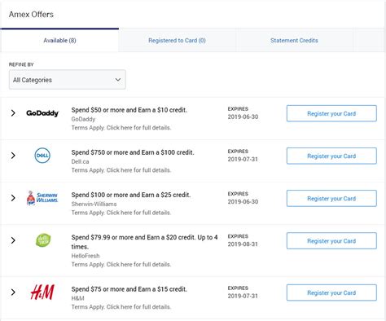Click the Dell logo icon

pos(42,156)
